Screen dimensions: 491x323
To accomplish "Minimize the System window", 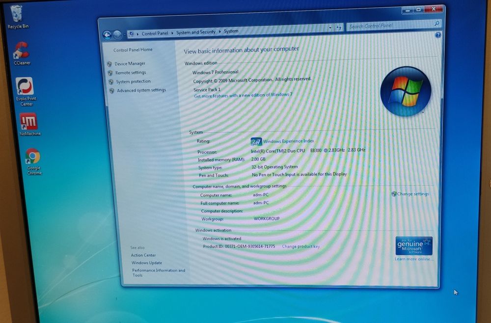I will (407, 10).
